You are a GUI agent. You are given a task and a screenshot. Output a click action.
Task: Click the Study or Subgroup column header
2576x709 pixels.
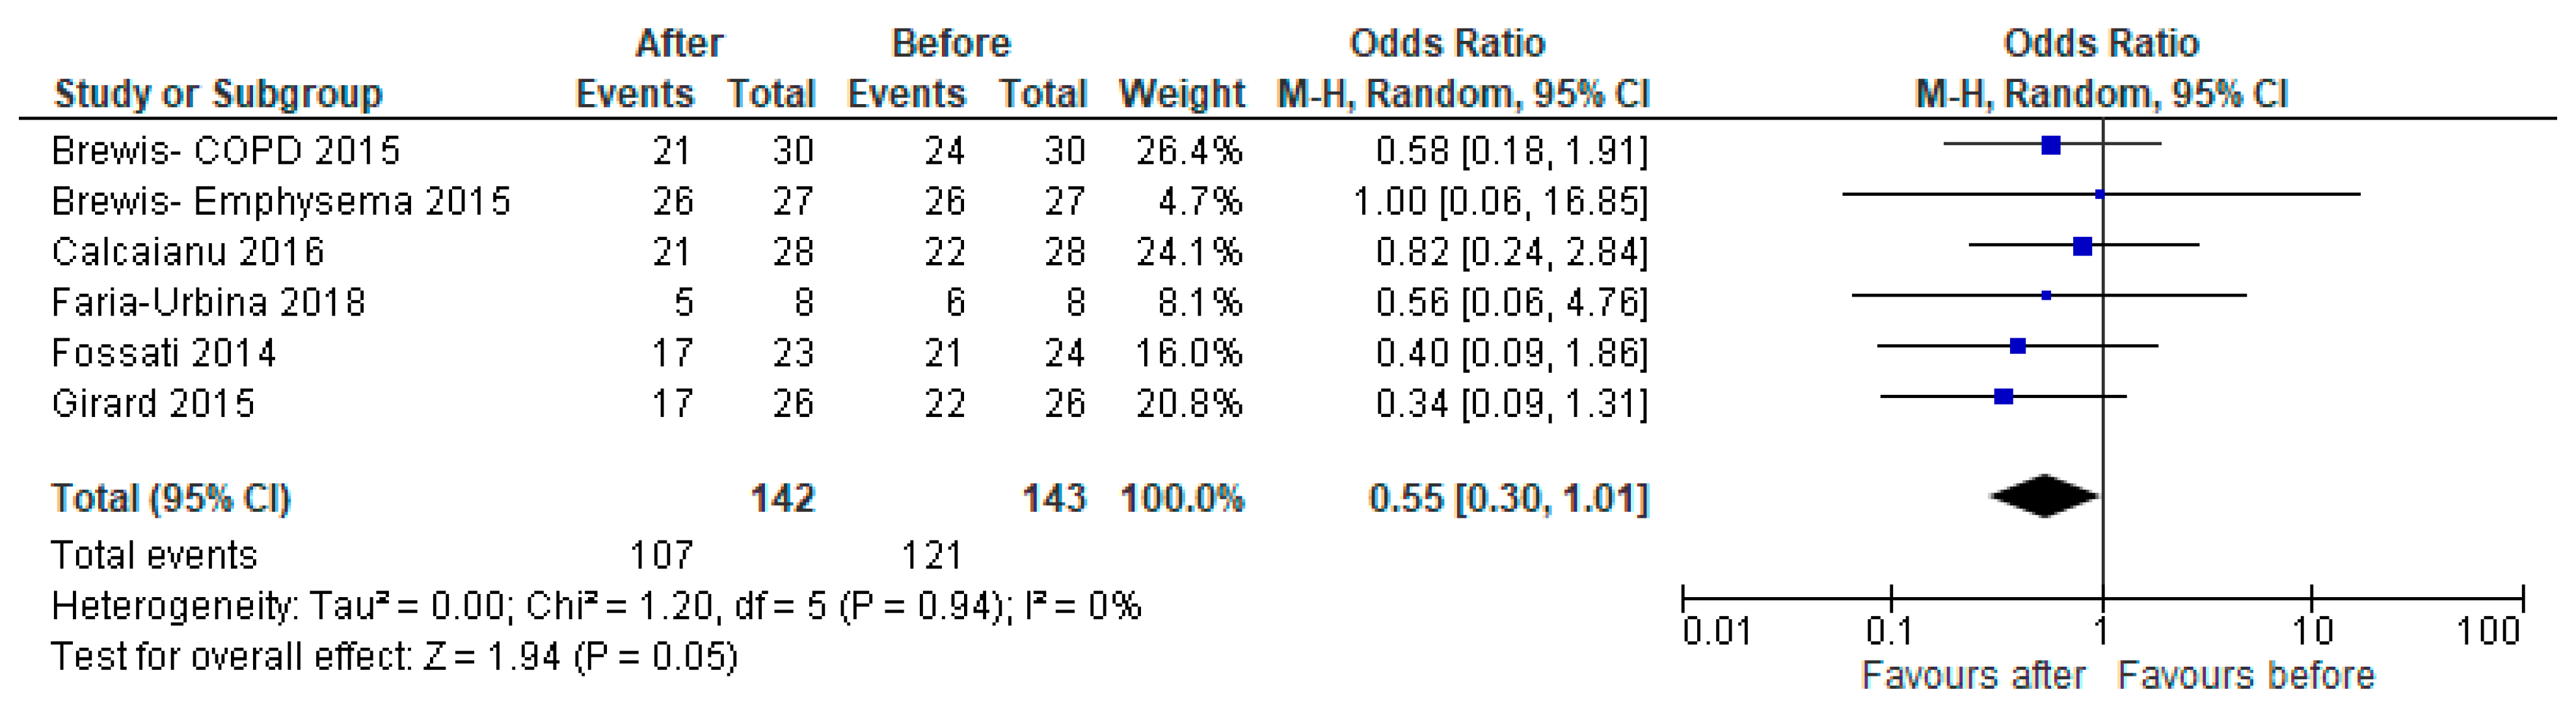click(x=218, y=94)
